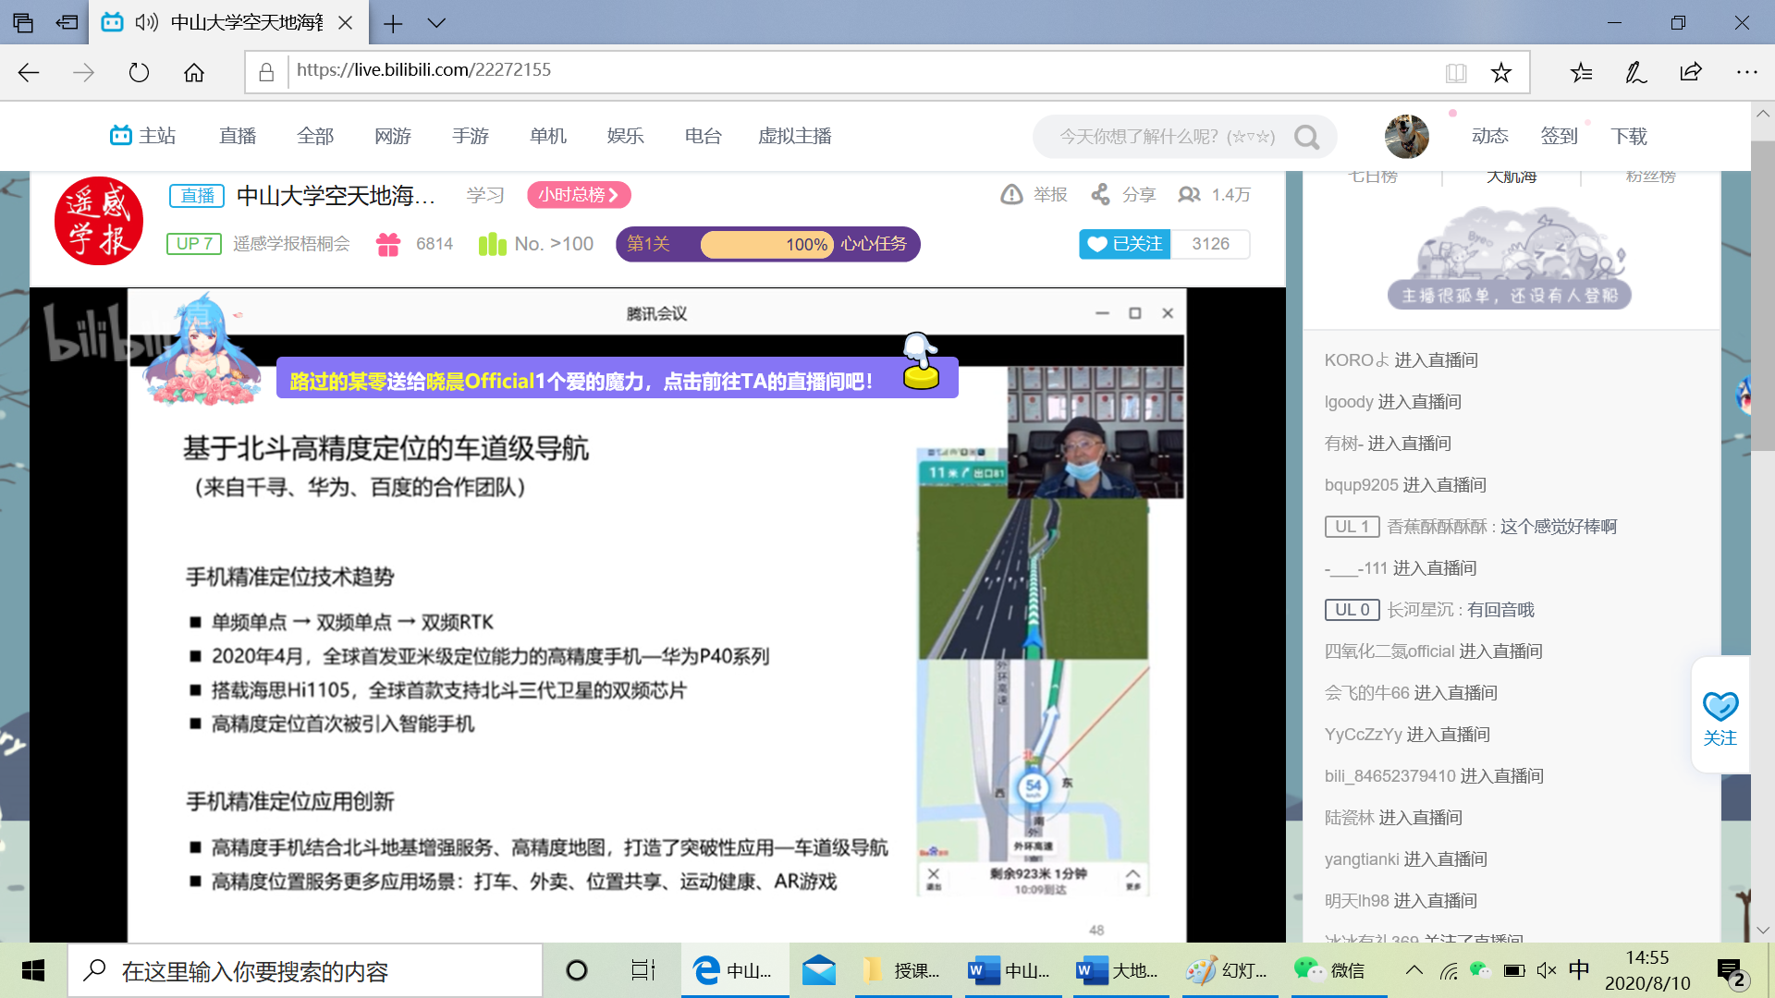Open the reading view book icon

click(1456, 72)
